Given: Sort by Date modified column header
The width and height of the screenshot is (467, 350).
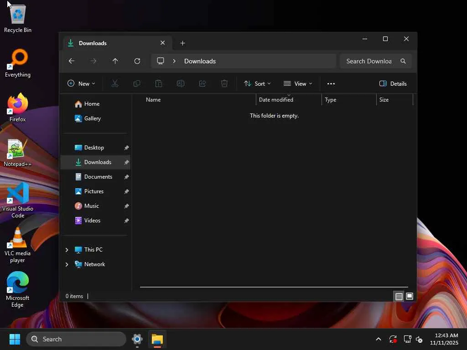Looking at the screenshot, I should tap(276, 100).
